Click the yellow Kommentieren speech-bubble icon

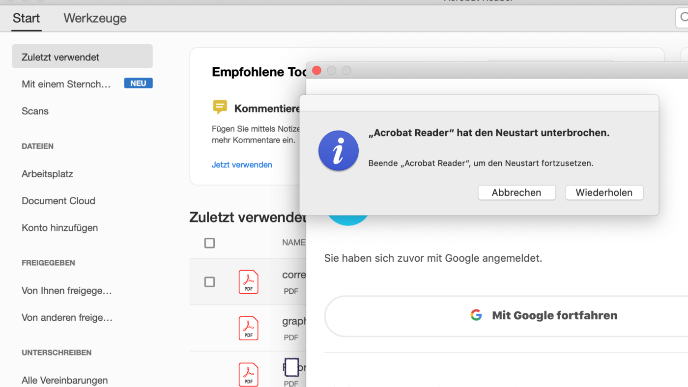(220, 107)
